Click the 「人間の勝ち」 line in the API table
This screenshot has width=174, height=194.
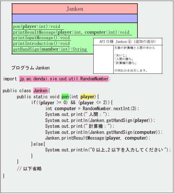click(124, 59)
